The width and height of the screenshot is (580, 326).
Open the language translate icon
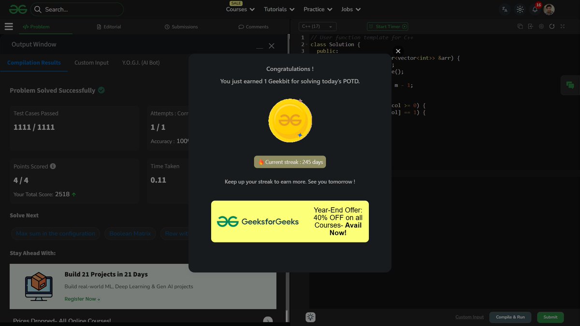click(x=504, y=9)
